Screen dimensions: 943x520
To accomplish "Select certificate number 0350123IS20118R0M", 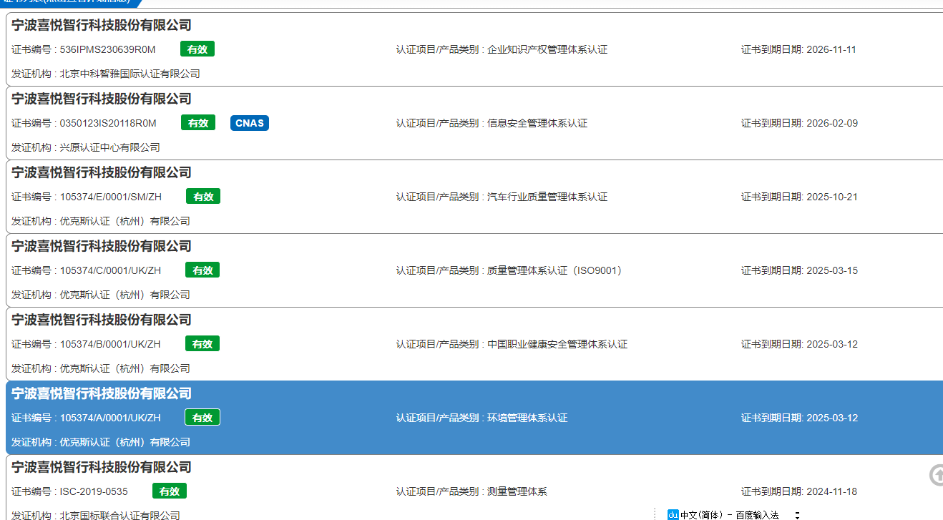I will click(x=108, y=123).
